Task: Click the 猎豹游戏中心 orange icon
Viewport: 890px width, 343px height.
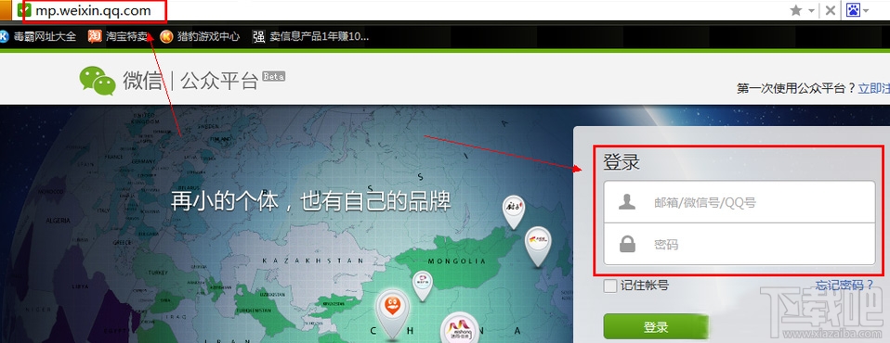Action: (166, 37)
